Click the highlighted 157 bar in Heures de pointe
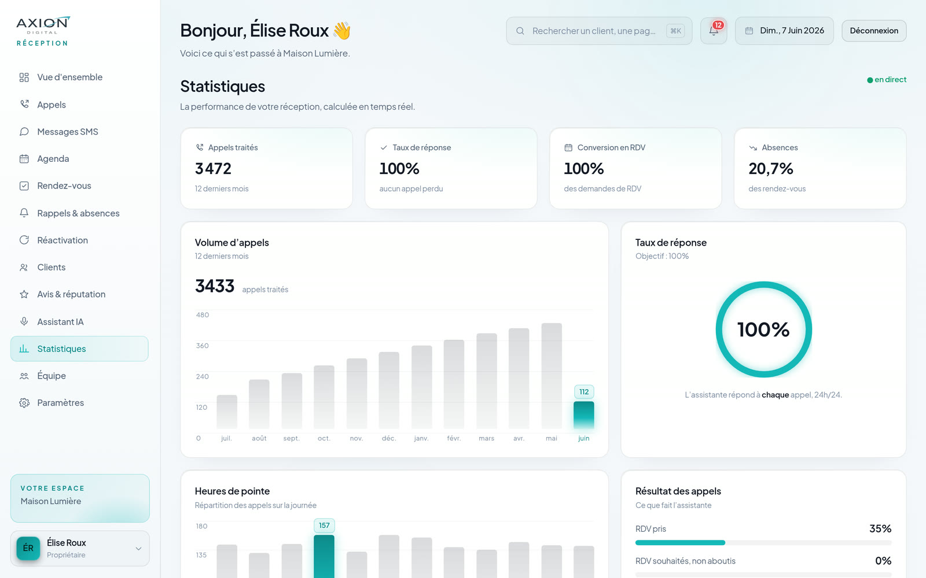The image size is (926, 578). [x=324, y=556]
